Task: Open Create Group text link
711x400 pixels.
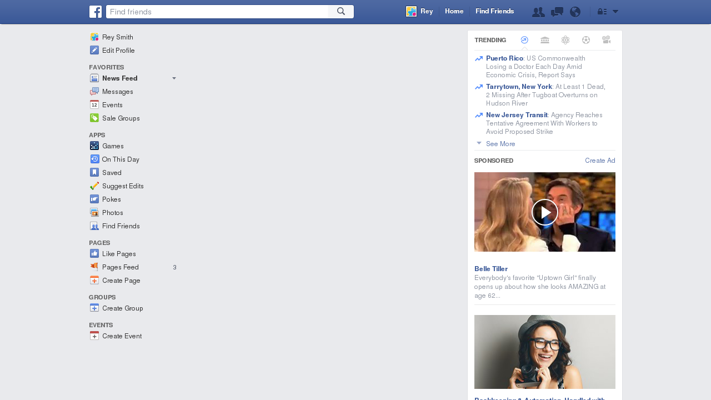Action: pyautogui.click(x=123, y=308)
